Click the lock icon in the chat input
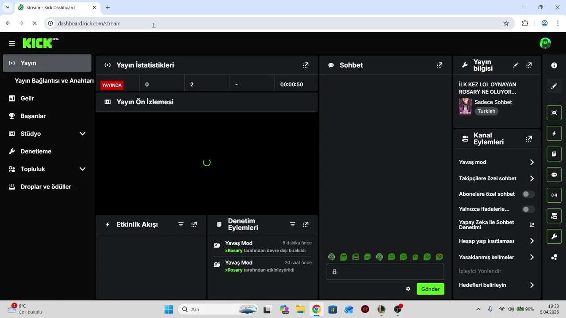The width and height of the screenshot is (566, 318). [334, 272]
